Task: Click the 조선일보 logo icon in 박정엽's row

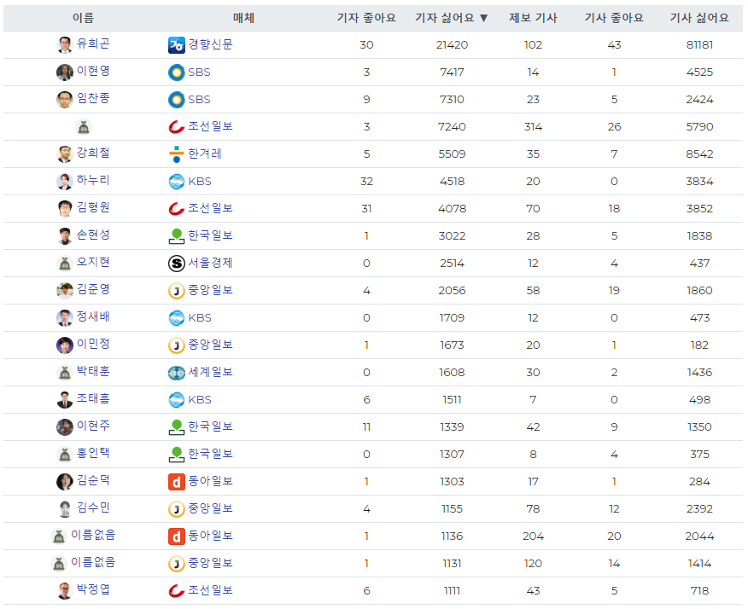Action: [177, 591]
